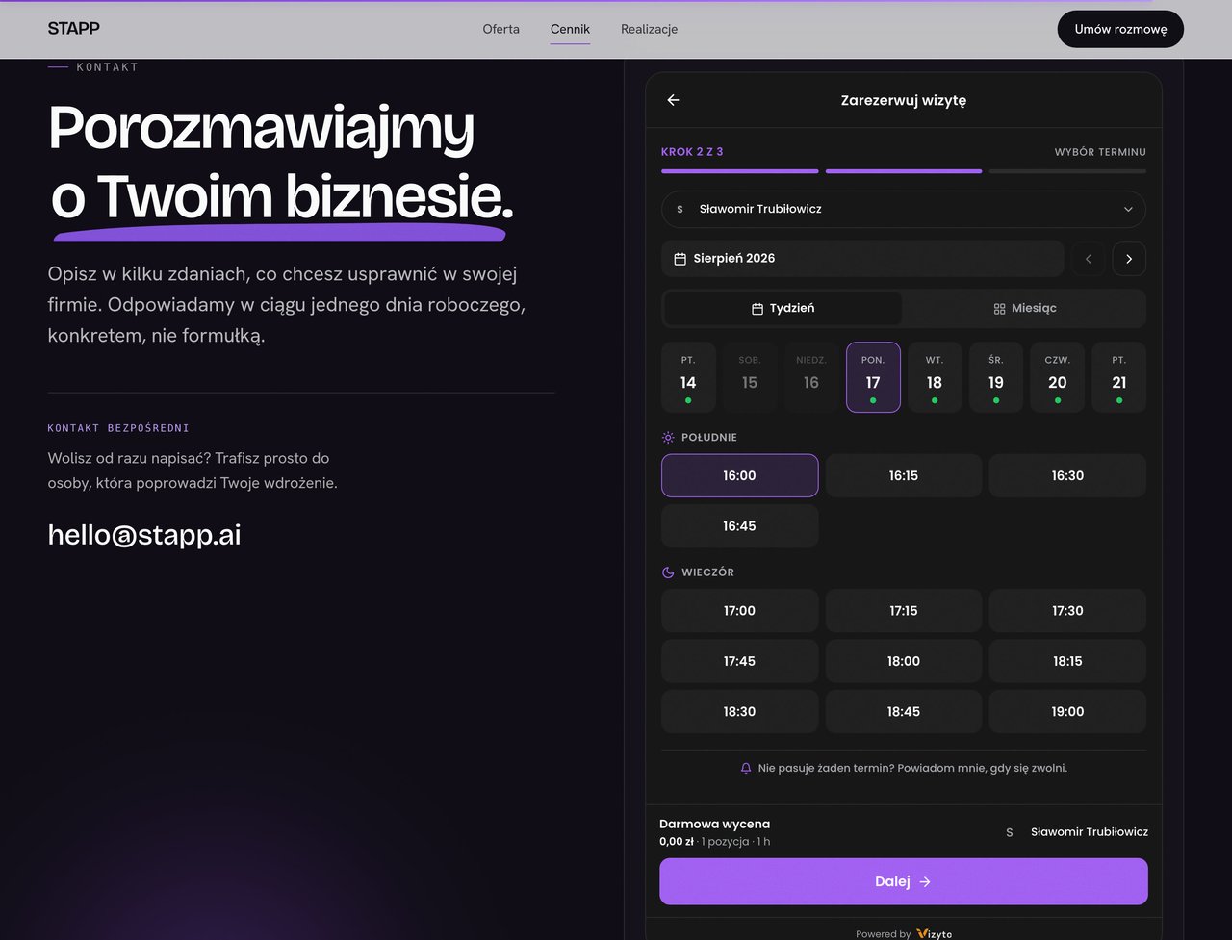
Task: Click the WYBÓR TERMINU label
Action: click(1100, 152)
